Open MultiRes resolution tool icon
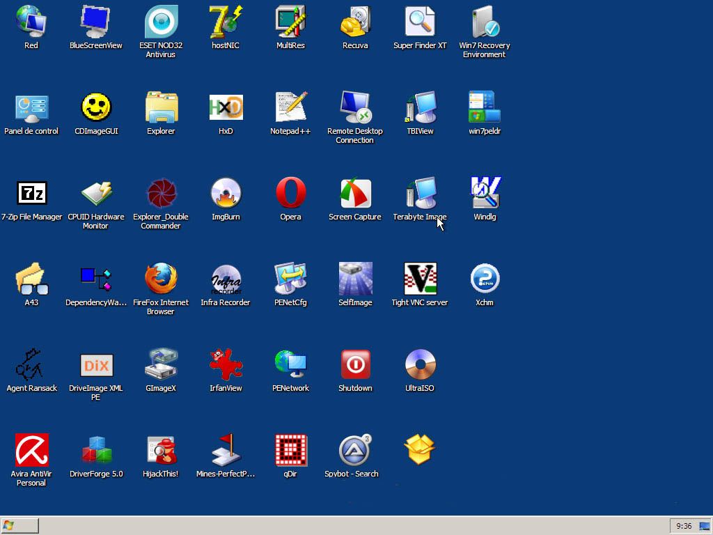Image resolution: width=713 pixels, height=535 pixels. pos(290,22)
